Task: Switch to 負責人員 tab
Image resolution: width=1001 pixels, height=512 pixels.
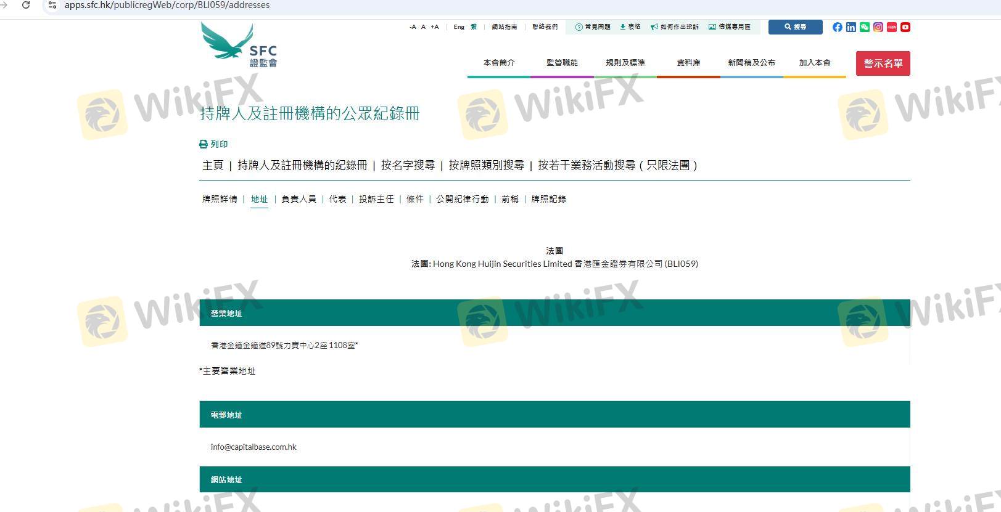Action: tap(299, 199)
